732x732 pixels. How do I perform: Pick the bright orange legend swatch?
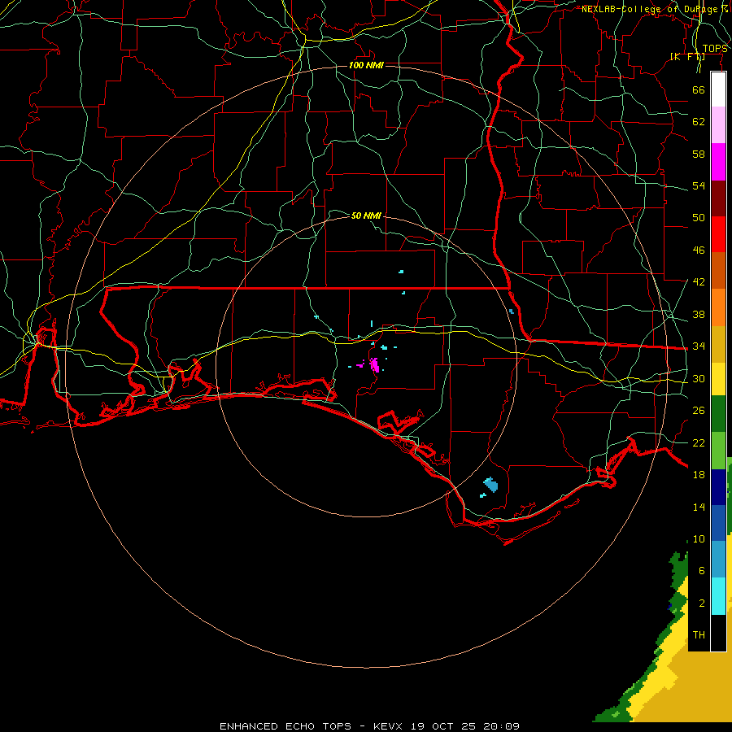click(718, 307)
